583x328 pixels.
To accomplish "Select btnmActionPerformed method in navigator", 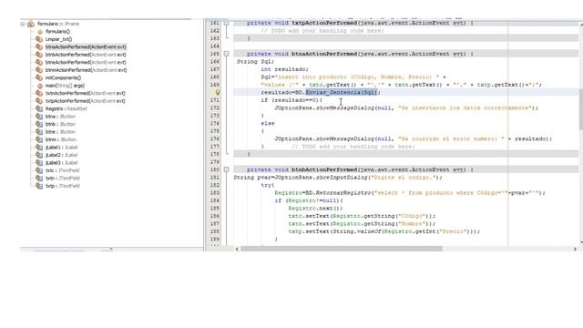I will click(x=86, y=70).
